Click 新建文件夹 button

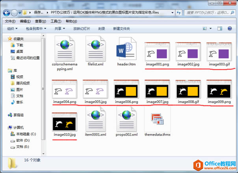click(121, 29)
